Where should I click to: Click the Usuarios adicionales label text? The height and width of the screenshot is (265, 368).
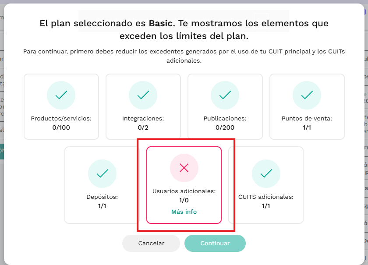click(x=184, y=191)
